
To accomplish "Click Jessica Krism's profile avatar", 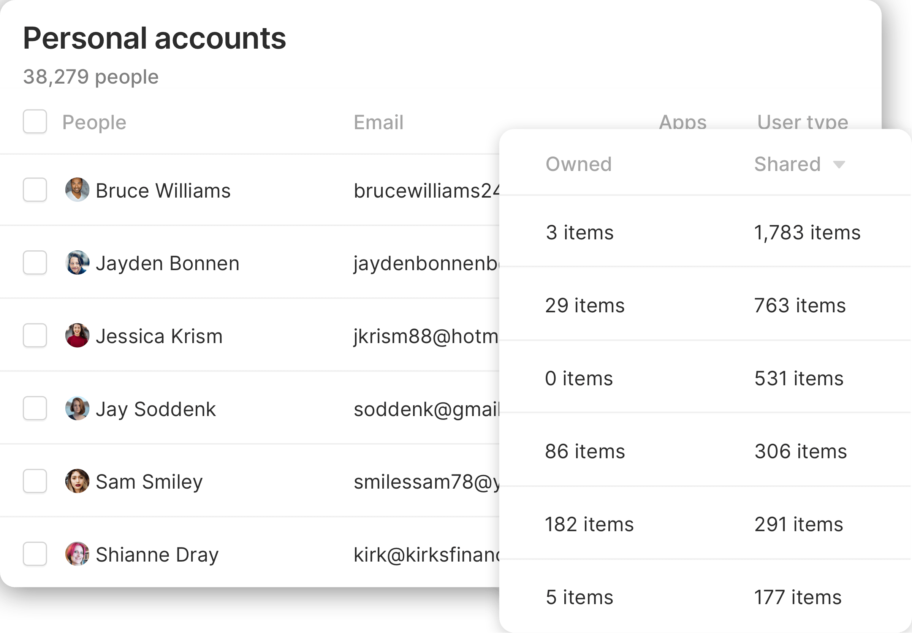I will [x=78, y=336].
